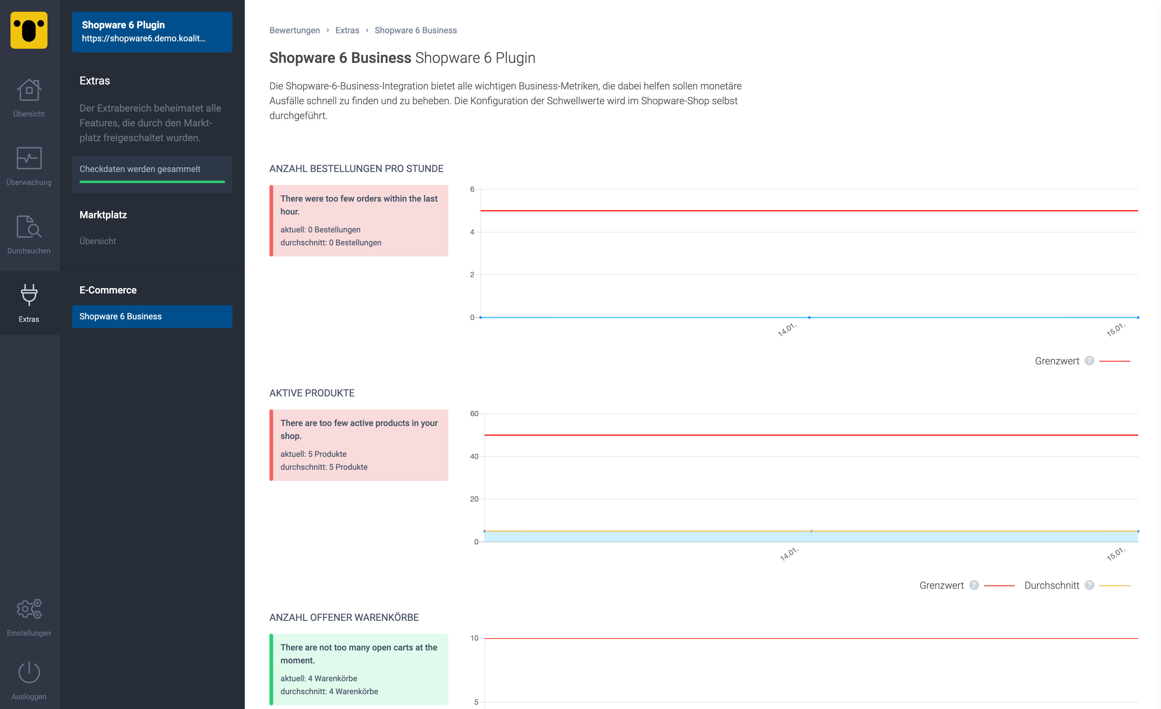Click the Bewertungen breadcrumb

[294, 30]
